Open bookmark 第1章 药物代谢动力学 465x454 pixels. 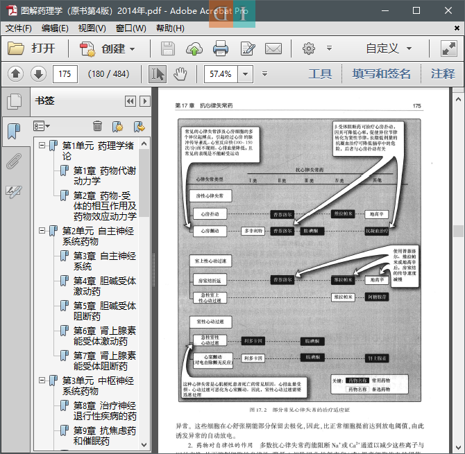[104, 176]
